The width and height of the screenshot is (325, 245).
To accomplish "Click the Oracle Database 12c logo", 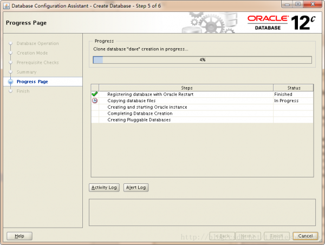I will click(282, 23).
